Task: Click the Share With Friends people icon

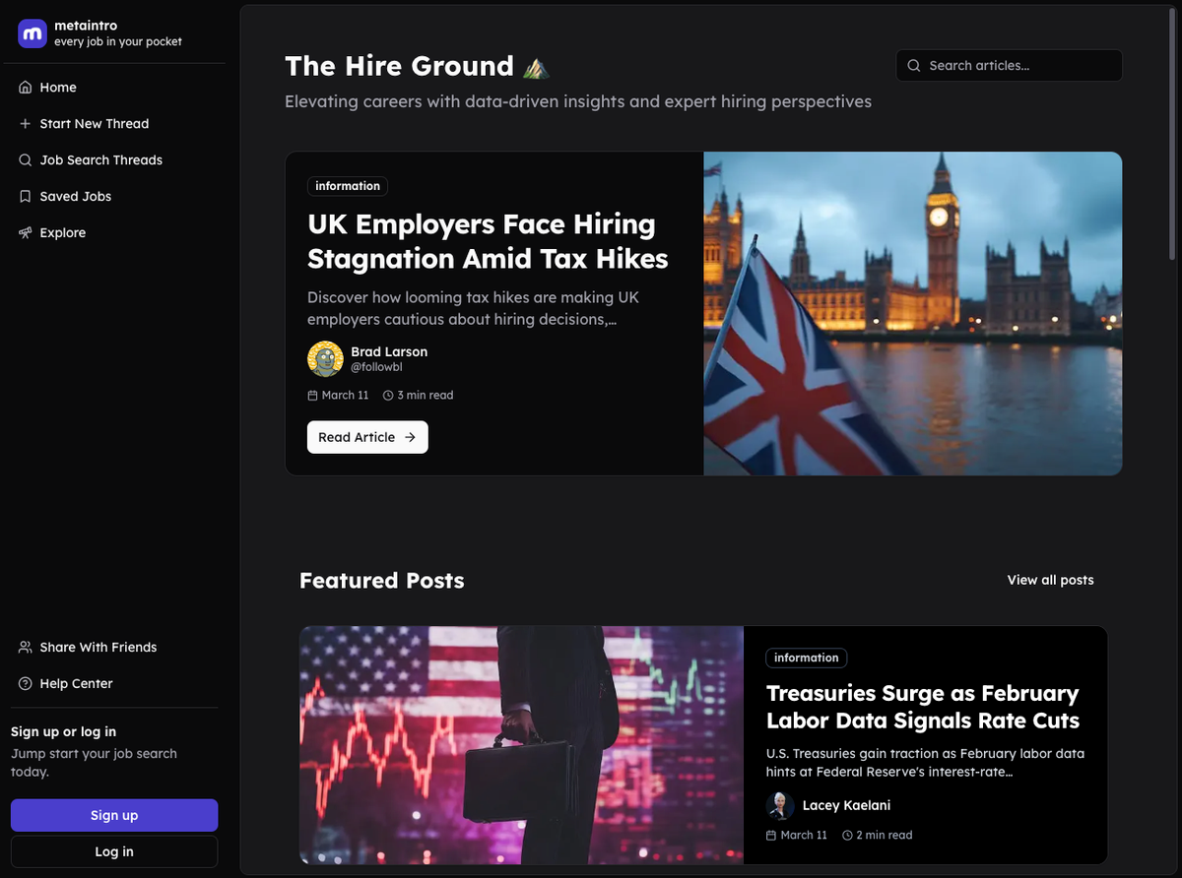Action: (26, 648)
